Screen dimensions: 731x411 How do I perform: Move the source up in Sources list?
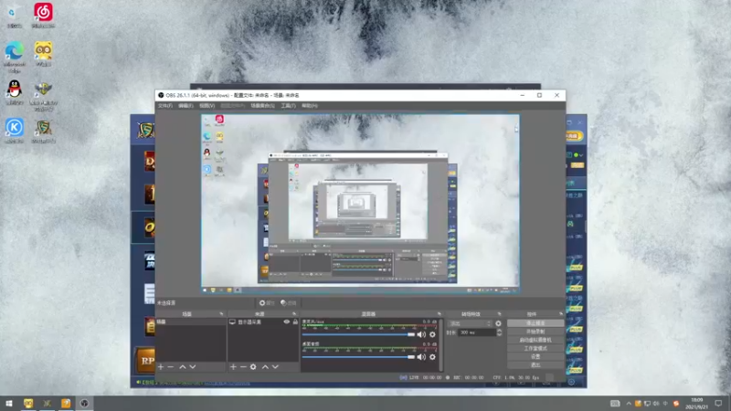[x=265, y=367]
